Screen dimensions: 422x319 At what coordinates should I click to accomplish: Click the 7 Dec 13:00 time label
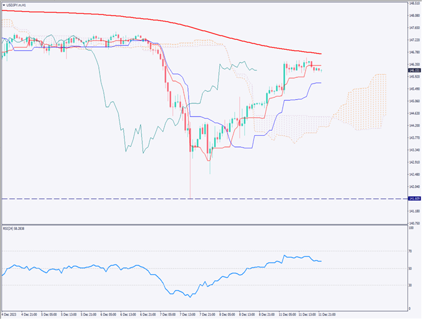click(188, 313)
